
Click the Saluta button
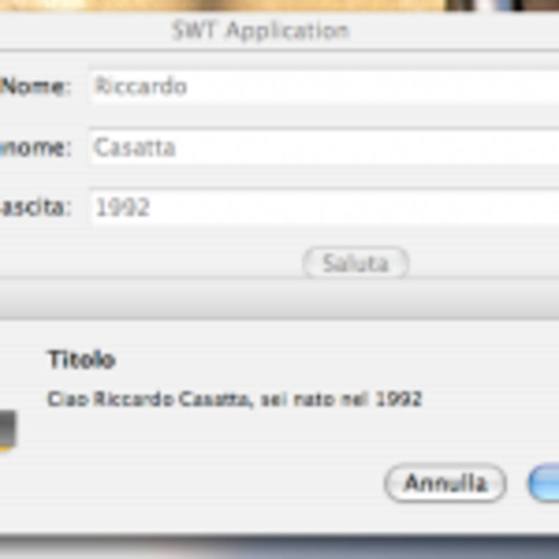coord(356,263)
